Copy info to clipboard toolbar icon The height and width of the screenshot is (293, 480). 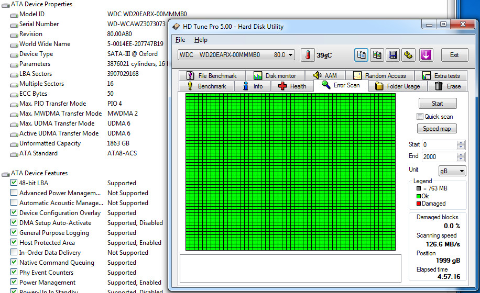[361, 55]
